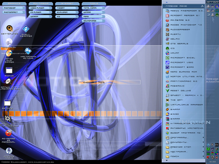Launch Ad-Aware 6.0 from the main menu
Screen dimensions: 219x164
(x=183, y=20)
